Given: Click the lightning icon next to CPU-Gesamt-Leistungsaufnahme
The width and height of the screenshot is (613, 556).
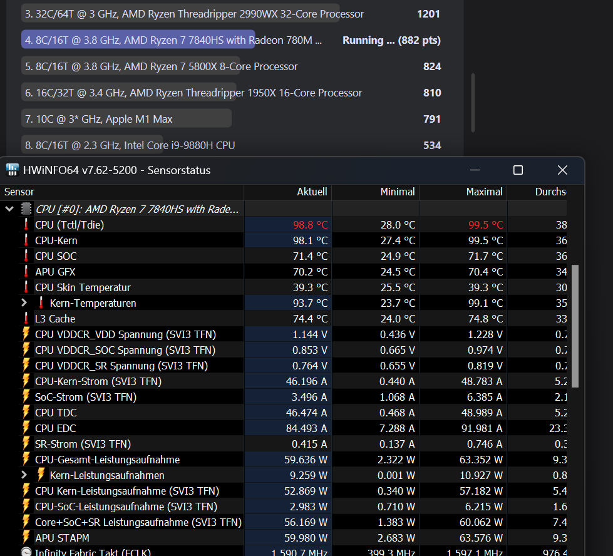Looking at the screenshot, I should (x=27, y=460).
